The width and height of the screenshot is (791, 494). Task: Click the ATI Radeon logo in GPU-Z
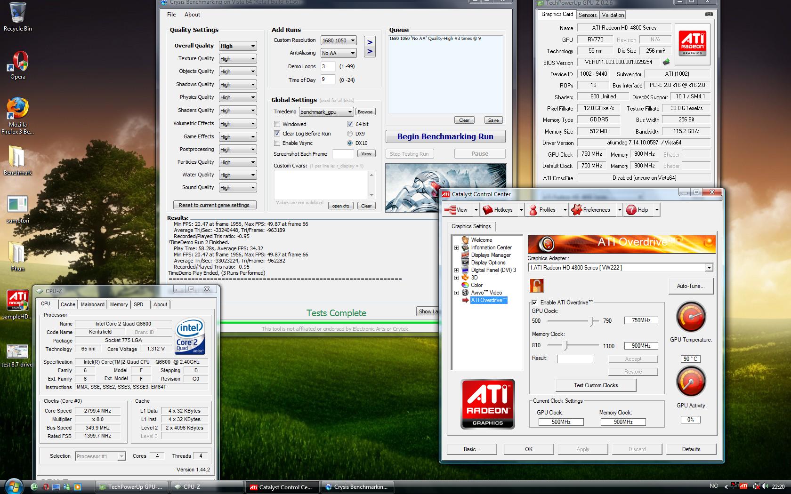693,43
